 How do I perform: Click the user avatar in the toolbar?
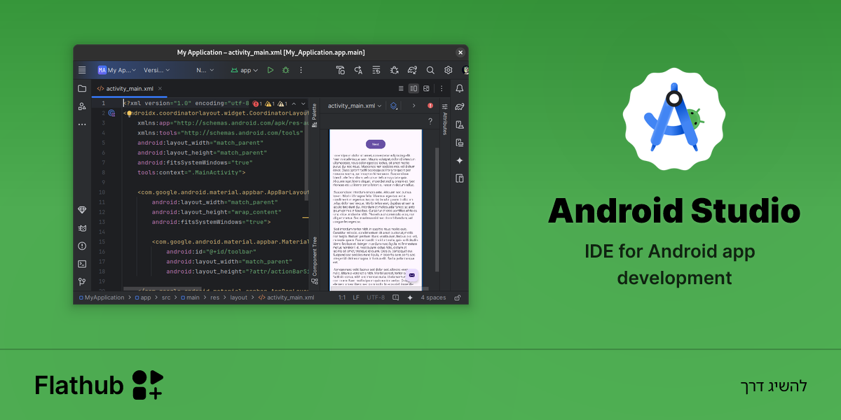[465, 70]
